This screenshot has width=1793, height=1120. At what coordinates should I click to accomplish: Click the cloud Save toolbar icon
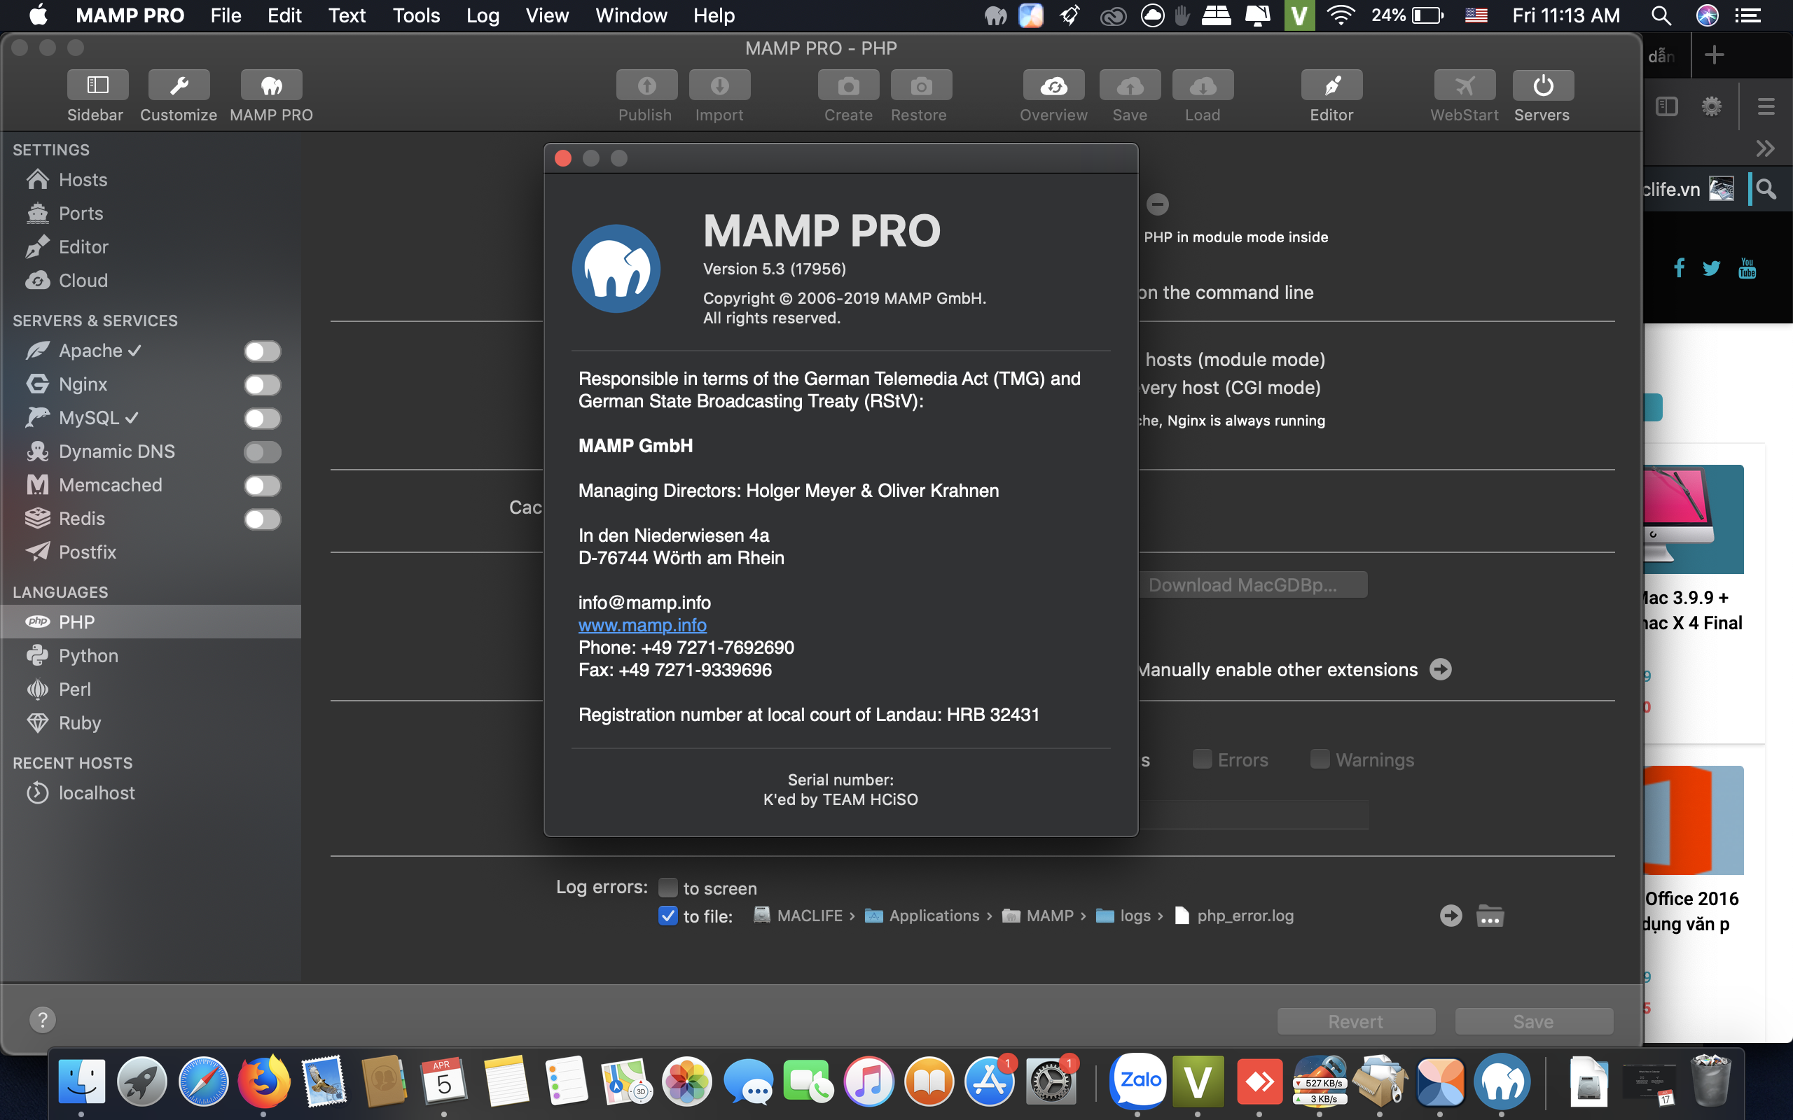click(1130, 86)
